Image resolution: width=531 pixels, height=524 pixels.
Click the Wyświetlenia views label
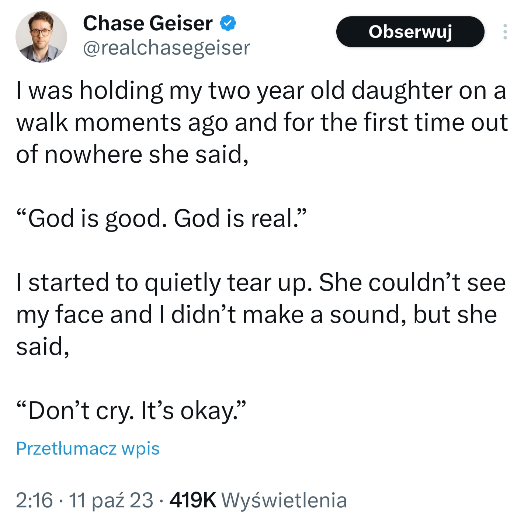284,500
